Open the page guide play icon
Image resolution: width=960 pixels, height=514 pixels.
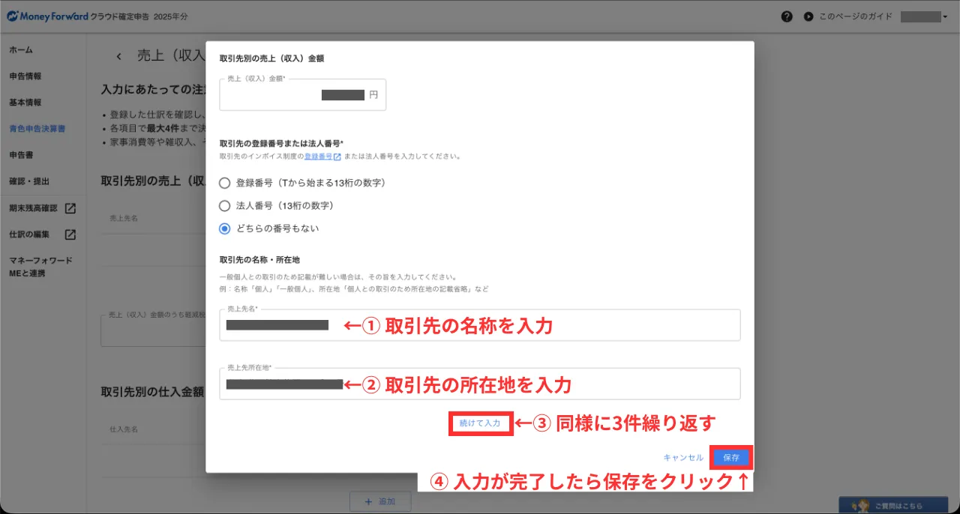tap(808, 16)
